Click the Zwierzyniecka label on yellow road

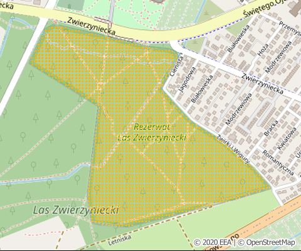click(x=92, y=26)
